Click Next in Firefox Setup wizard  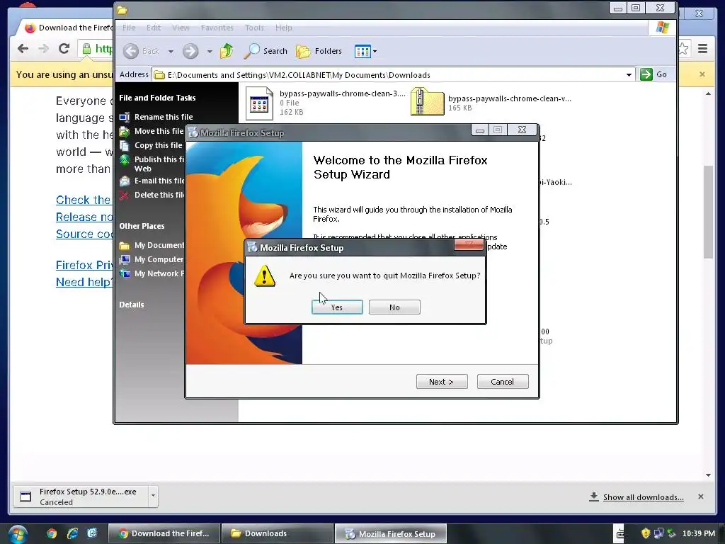[x=442, y=382]
